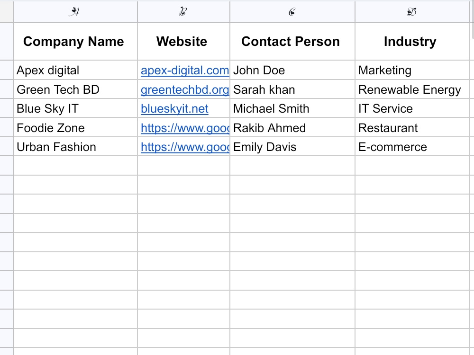This screenshot has width=474, height=355.
Task: Select the Website header cell
Action: coord(183,41)
